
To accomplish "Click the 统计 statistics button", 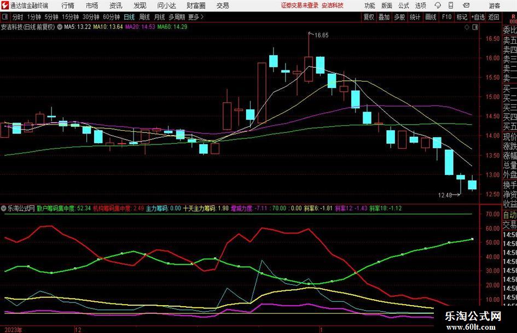I will coord(415,17).
